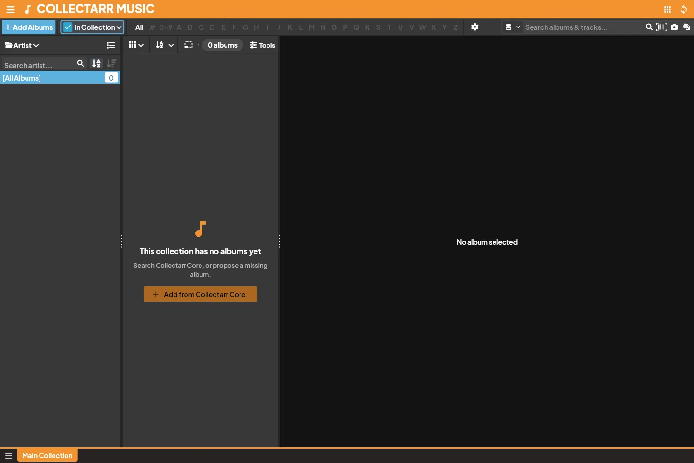Focus the Search albums & tracks field
The width and height of the screenshot is (694, 463).
[x=584, y=27]
